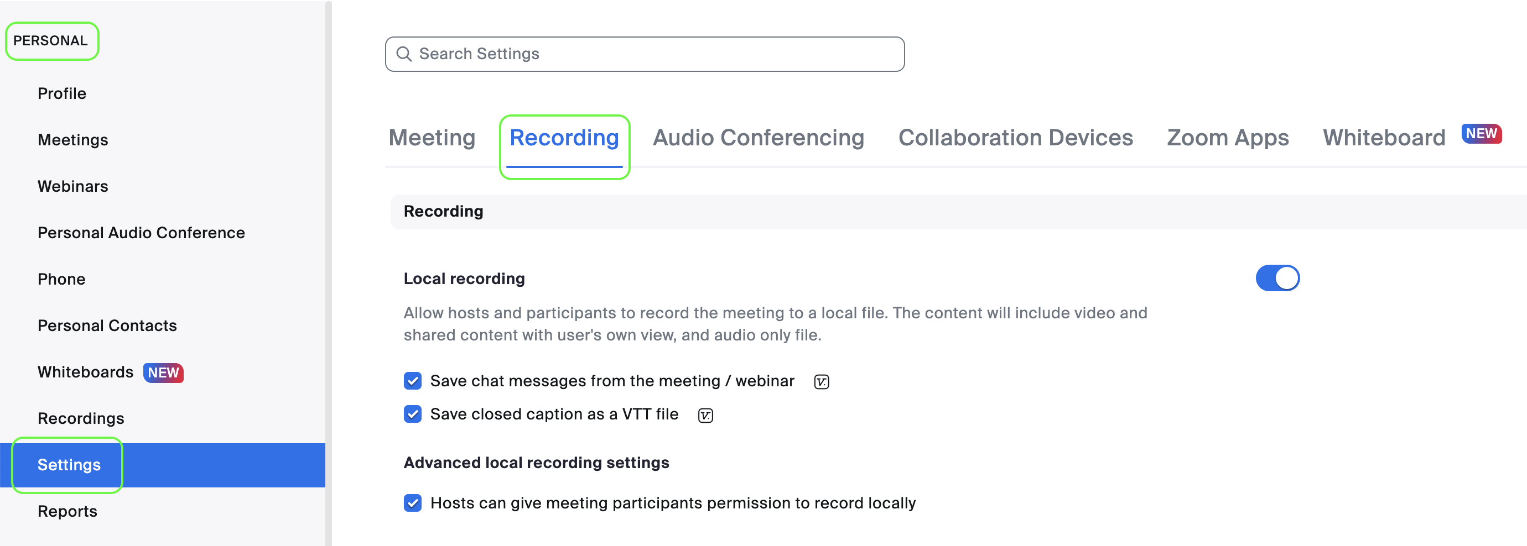Click the Local recording heading text
Screen dimensions: 1527x546
(x=464, y=279)
